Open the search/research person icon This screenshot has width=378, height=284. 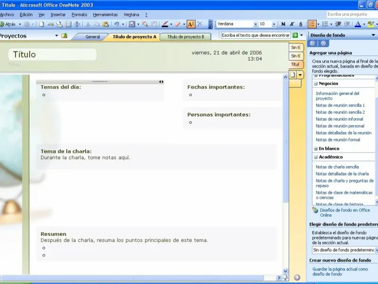tap(60, 24)
